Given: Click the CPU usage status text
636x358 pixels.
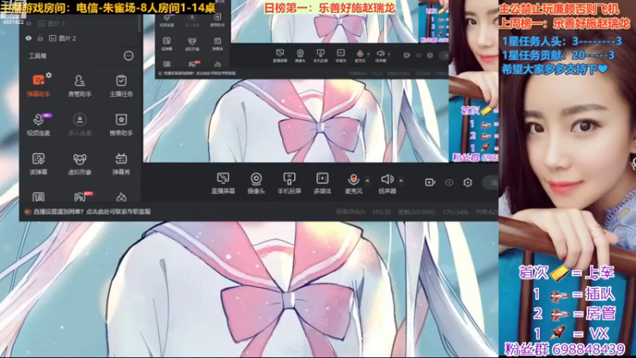Looking at the screenshot, I should point(455,212).
